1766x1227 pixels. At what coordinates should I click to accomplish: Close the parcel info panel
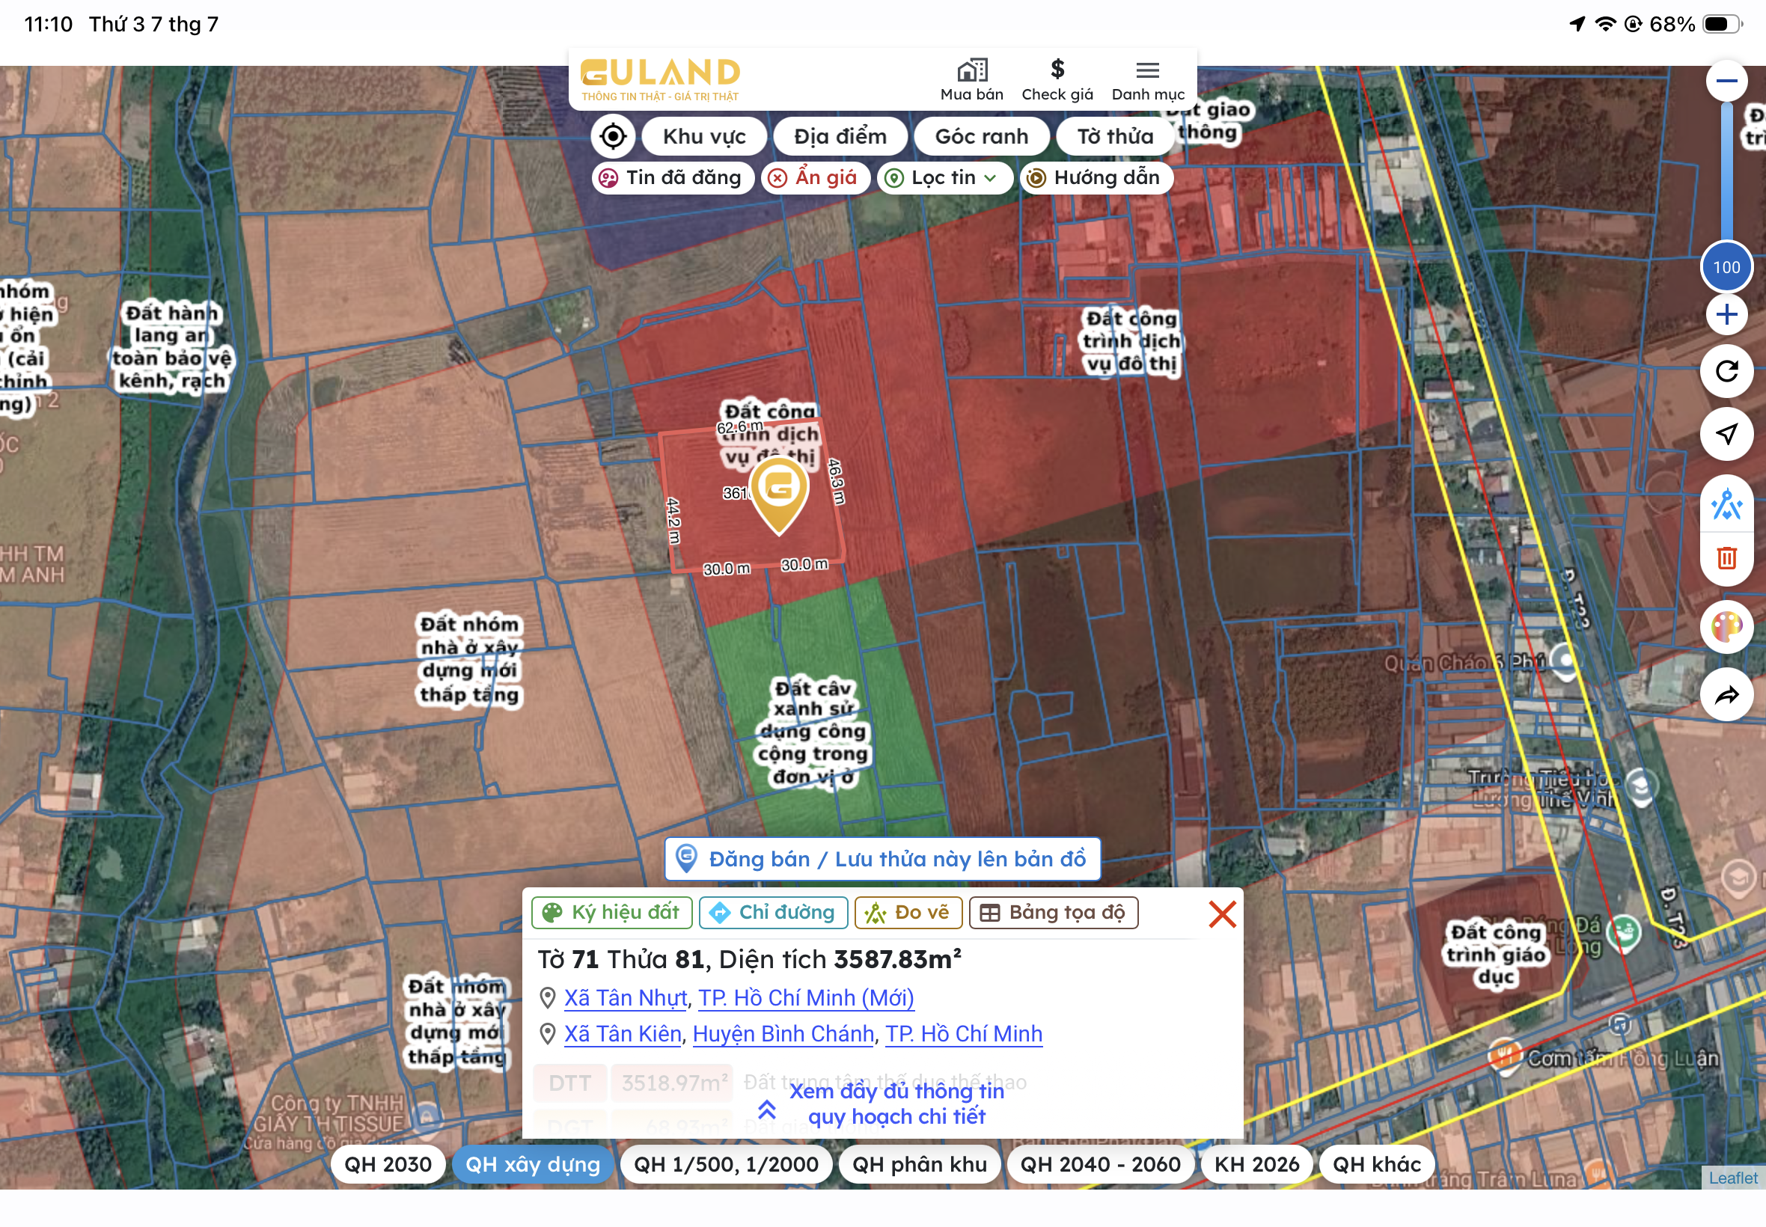click(x=1222, y=914)
